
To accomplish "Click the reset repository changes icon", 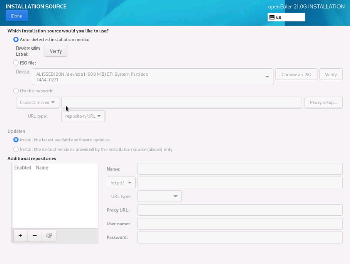I will [49, 236].
